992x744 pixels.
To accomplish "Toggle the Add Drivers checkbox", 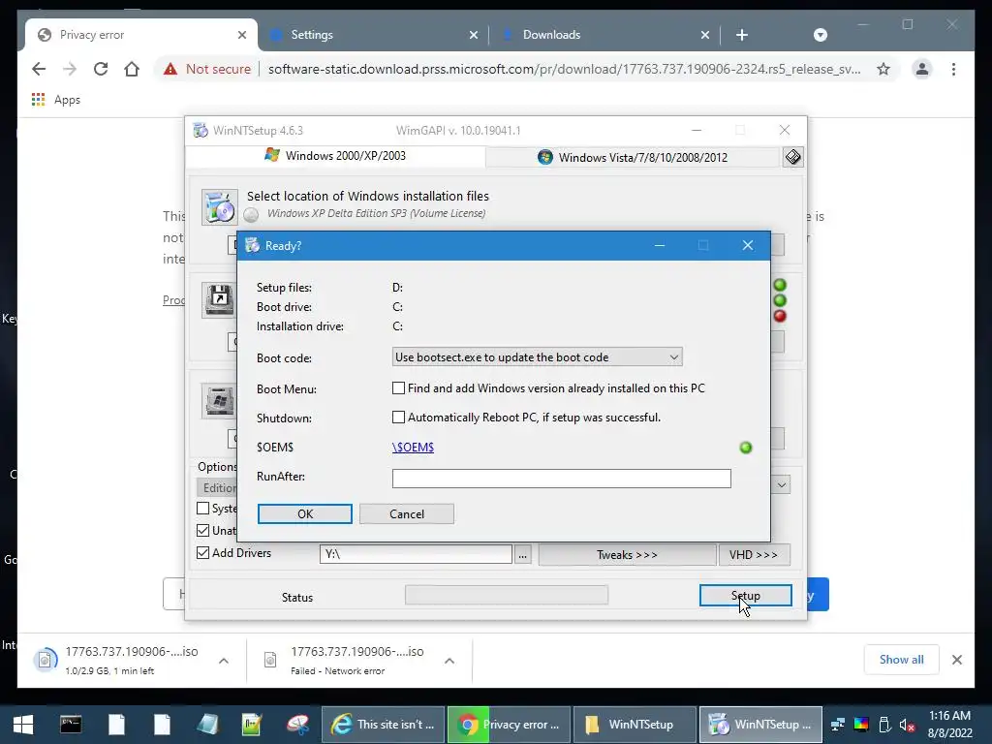I will click(202, 552).
